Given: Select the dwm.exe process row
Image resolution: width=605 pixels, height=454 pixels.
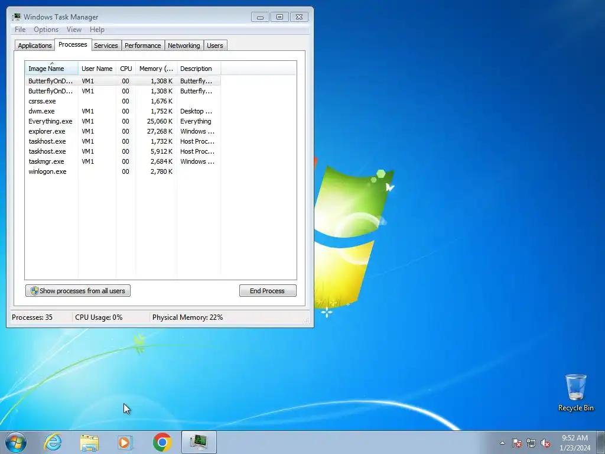Looking at the screenshot, I should pos(123,111).
